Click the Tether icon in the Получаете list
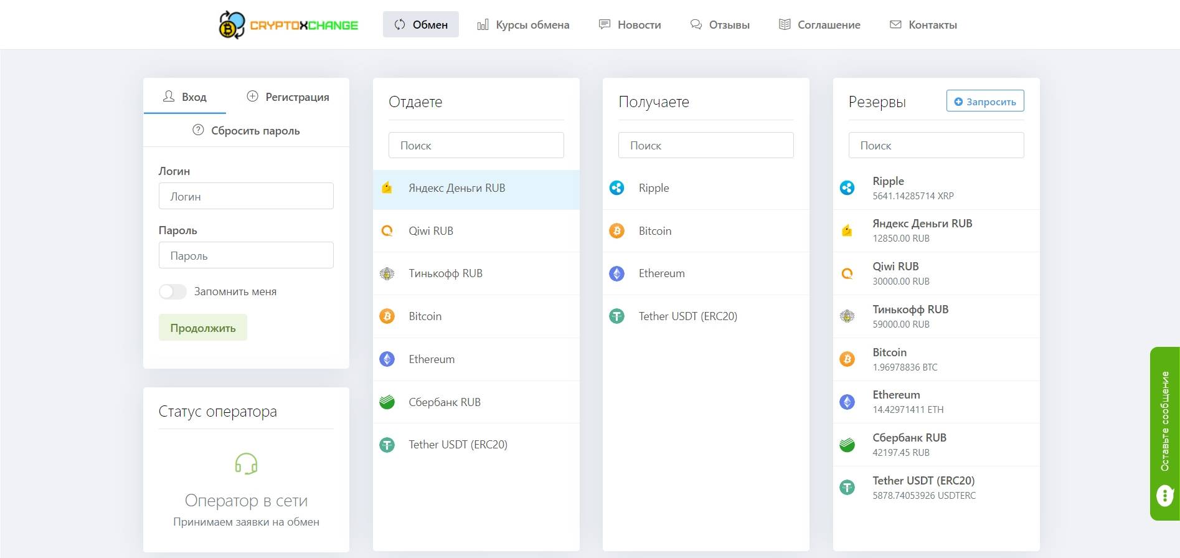Viewport: 1180px width, 558px height. click(x=616, y=316)
